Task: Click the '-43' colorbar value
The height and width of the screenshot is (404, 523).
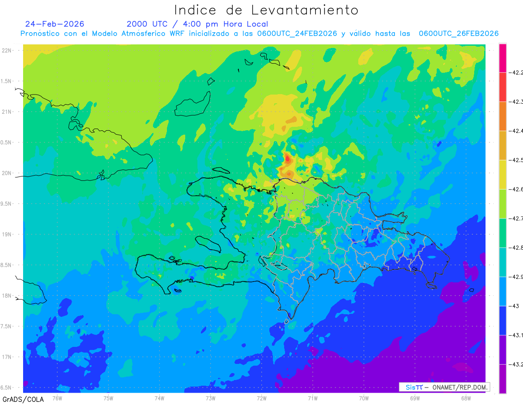Action: tap(514, 306)
